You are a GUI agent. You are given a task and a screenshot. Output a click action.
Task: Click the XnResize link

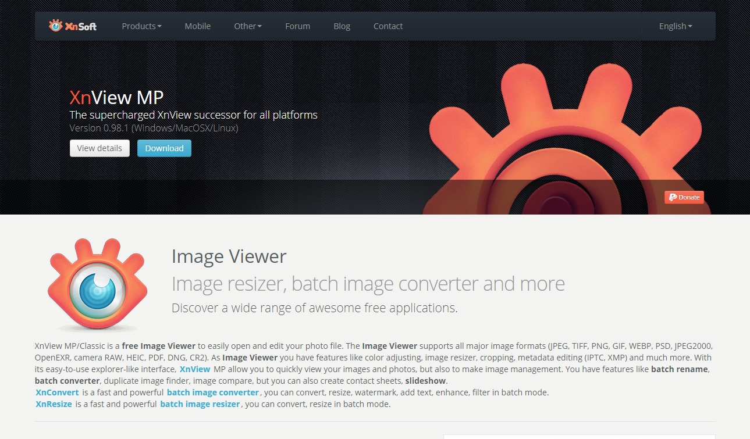pos(53,404)
